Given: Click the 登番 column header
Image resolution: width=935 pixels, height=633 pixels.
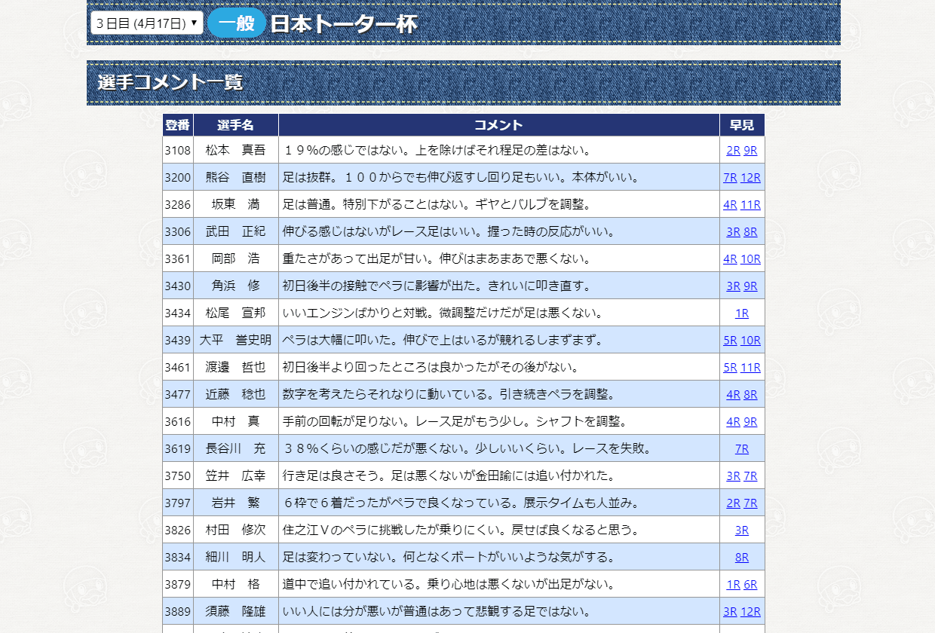Looking at the screenshot, I should pos(178,125).
